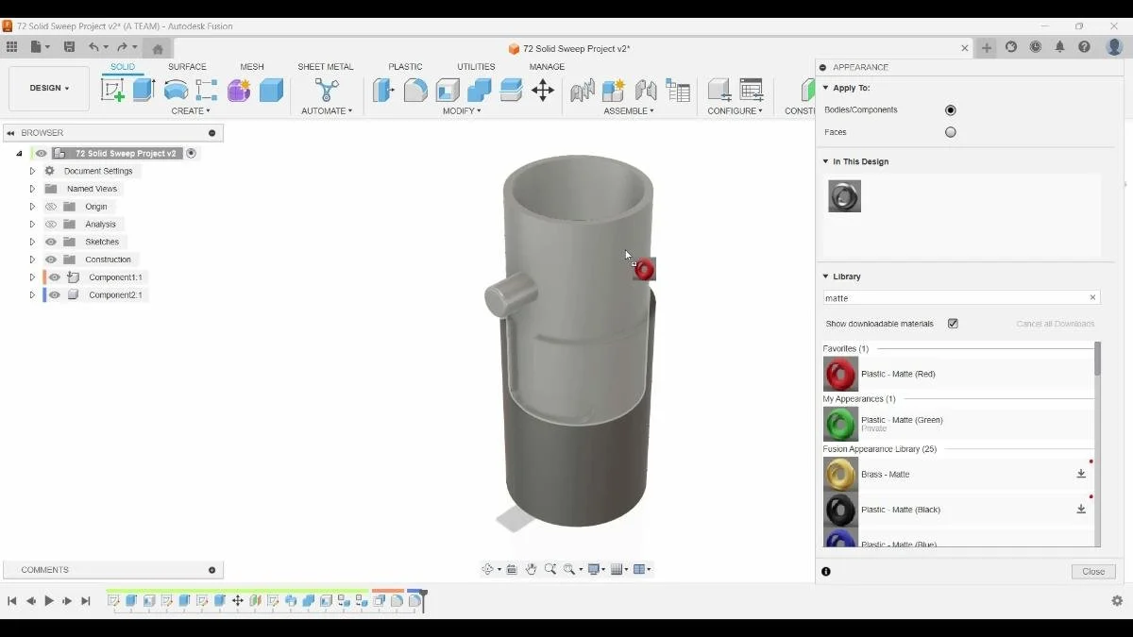Screen dimensions: 1133x637
Task: Open the CREATE dropdown menu
Action: coord(191,111)
